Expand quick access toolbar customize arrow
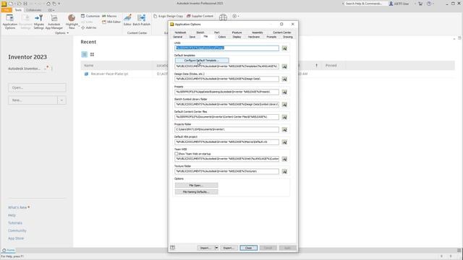Viewport: 463px width, 260px height. 59,4
